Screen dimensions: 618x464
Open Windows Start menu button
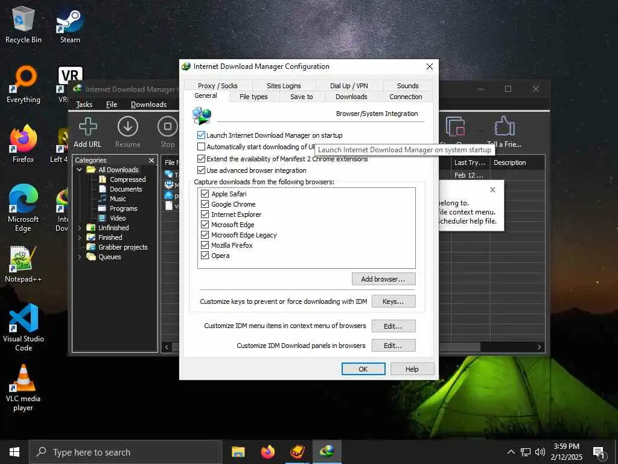(x=14, y=452)
